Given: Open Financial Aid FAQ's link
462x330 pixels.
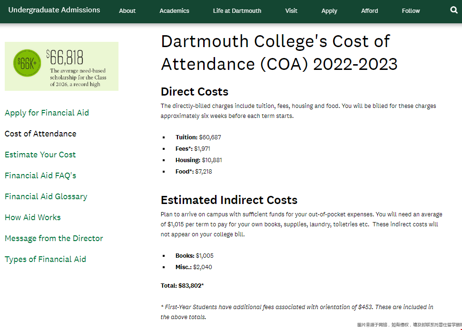Looking at the screenshot, I should pyautogui.click(x=40, y=175).
